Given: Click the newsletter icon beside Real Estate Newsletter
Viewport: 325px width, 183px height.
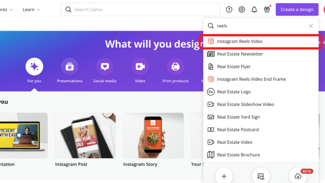Looking at the screenshot, I should click(x=211, y=54).
